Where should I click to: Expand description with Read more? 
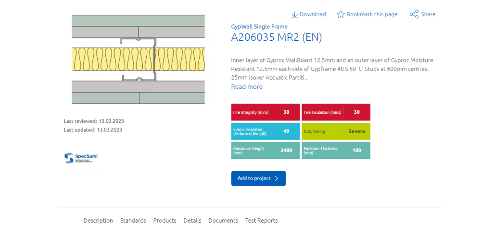pyautogui.click(x=247, y=86)
